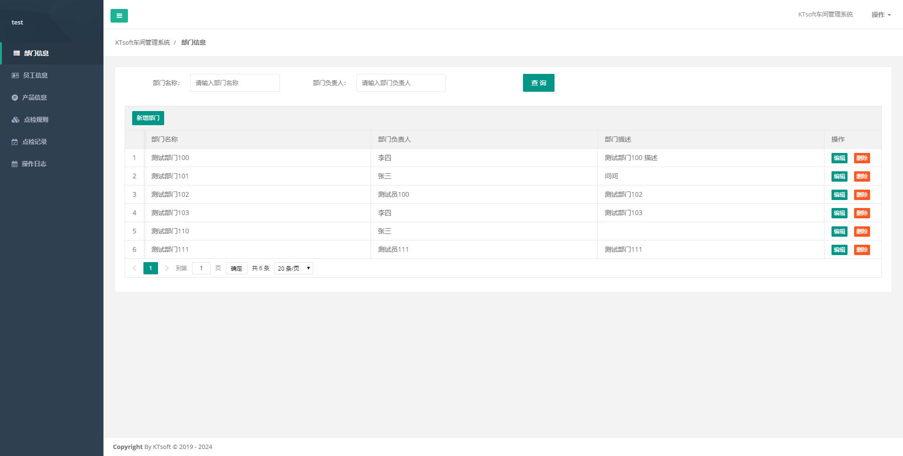
Task: Delete the 测试部门110 row
Action: click(862, 232)
